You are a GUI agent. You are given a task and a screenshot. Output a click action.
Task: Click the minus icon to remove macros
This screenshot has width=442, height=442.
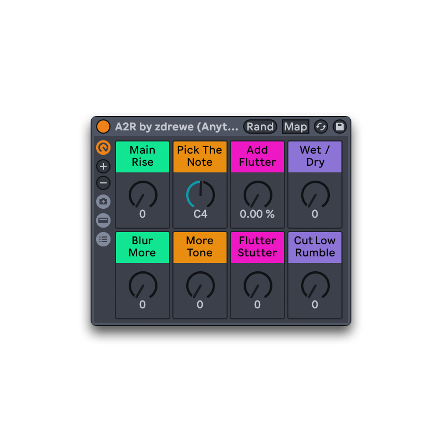point(103,183)
